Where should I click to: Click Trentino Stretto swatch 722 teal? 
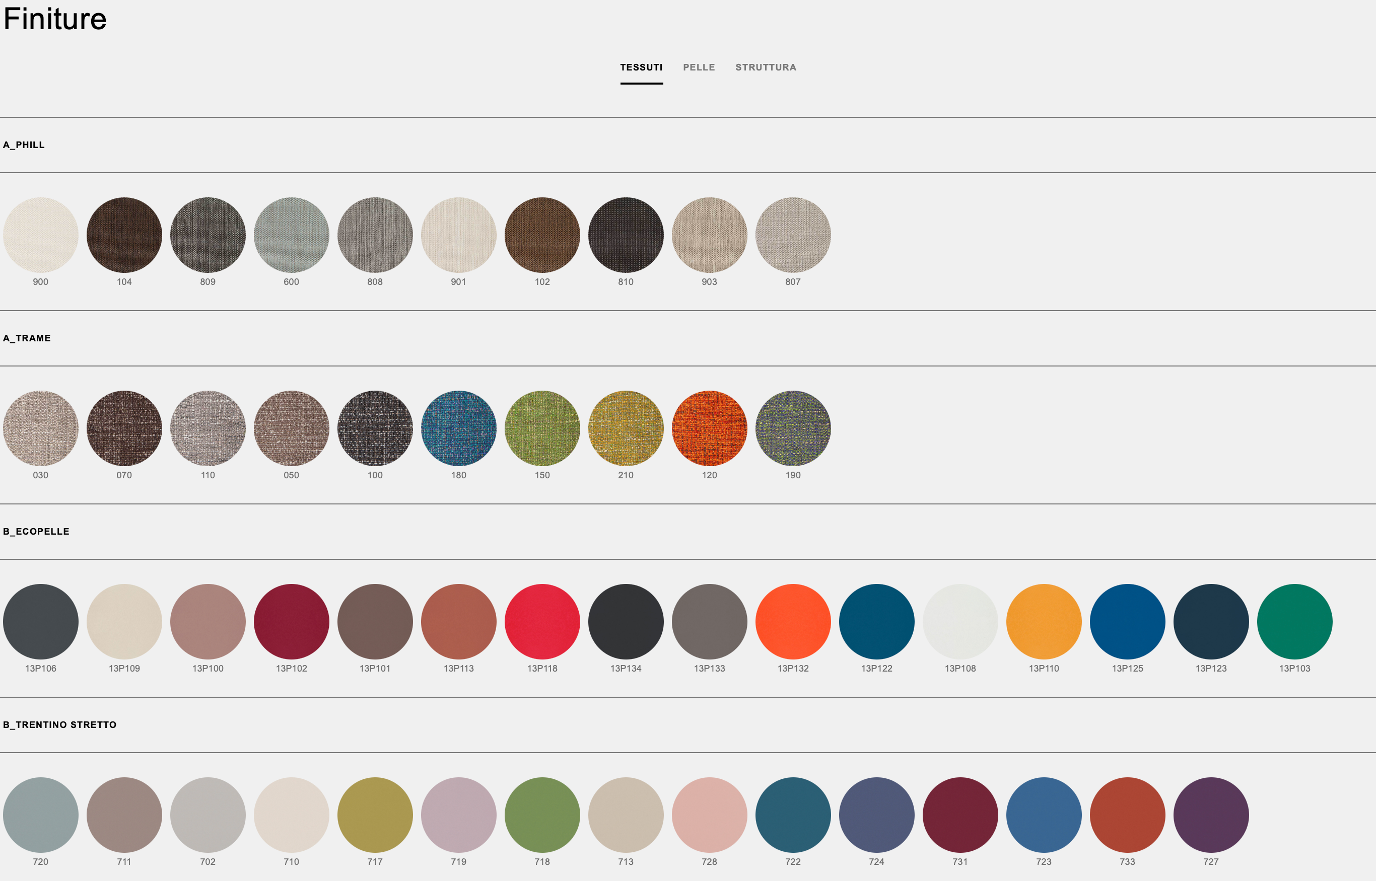(793, 815)
